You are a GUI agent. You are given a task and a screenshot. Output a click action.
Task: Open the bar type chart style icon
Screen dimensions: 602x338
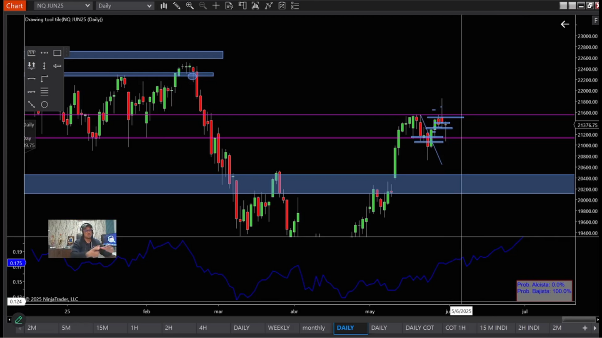coord(164,5)
